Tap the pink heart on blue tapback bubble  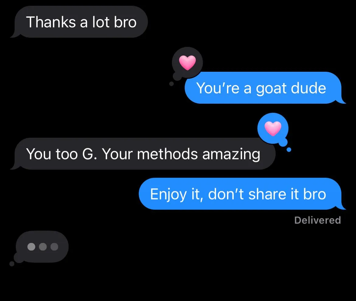pos(273,128)
